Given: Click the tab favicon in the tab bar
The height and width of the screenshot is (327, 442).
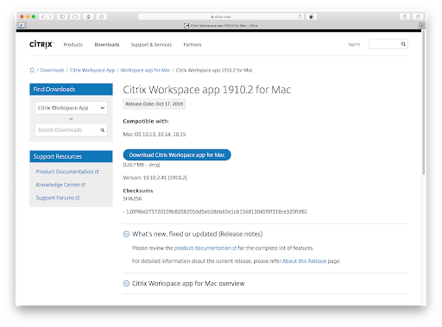Looking at the screenshot, I should pos(186,26).
